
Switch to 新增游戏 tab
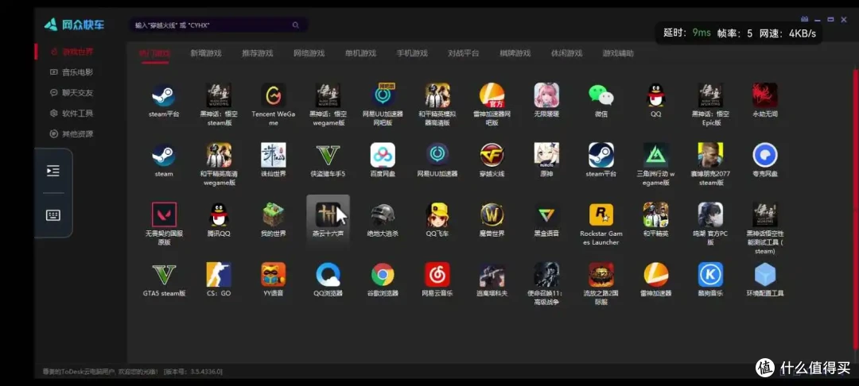point(206,53)
